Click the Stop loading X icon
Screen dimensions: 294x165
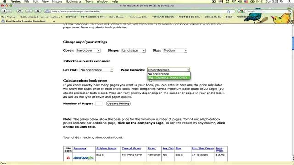[28, 11]
